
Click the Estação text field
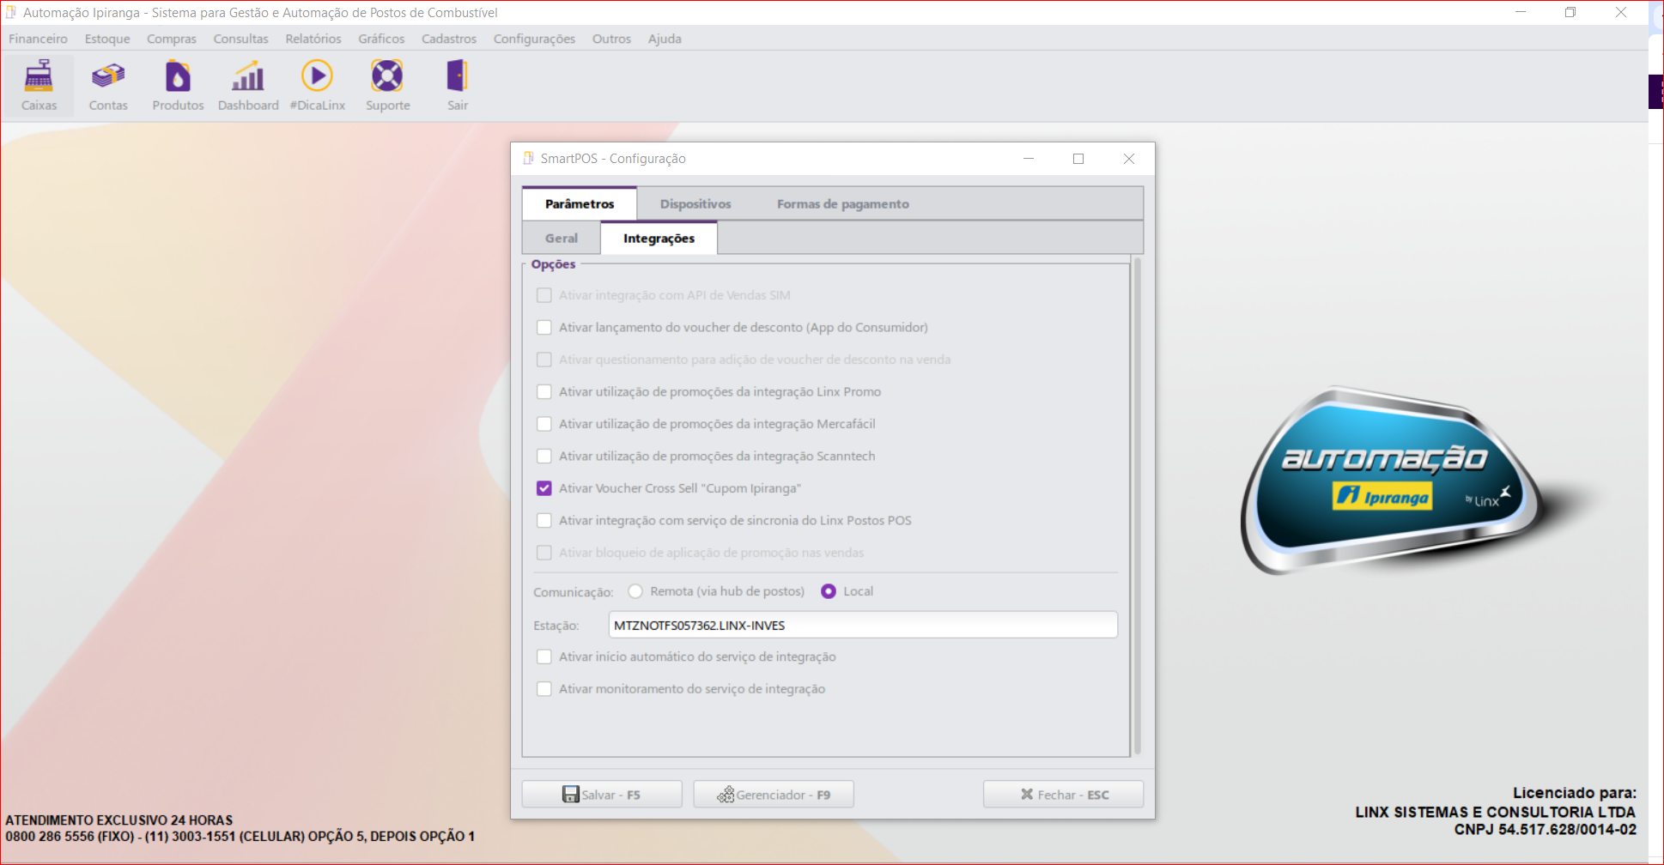pyautogui.click(x=863, y=625)
